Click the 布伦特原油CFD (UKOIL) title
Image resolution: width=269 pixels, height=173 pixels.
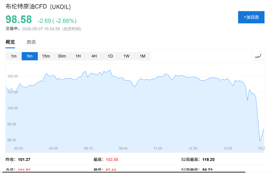[38, 7]
